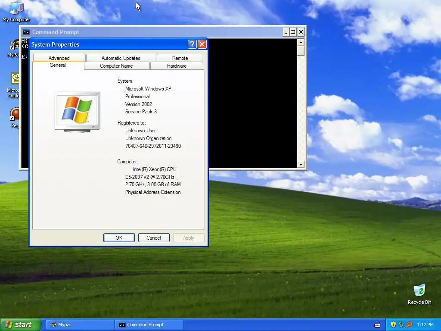Image resolution: width=441 pixels, height=331 pixels.
Task: Click the 1:12 PM taskbar clock
Action: [425, 325]
